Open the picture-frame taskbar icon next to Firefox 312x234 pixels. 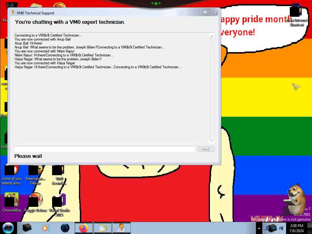103,228
